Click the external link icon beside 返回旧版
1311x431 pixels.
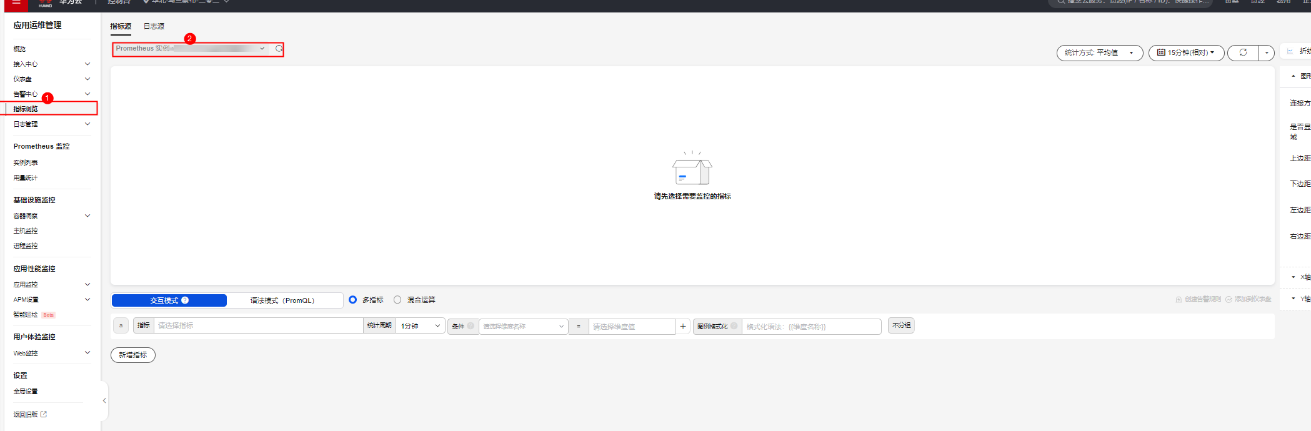click(x=44, y=414)
